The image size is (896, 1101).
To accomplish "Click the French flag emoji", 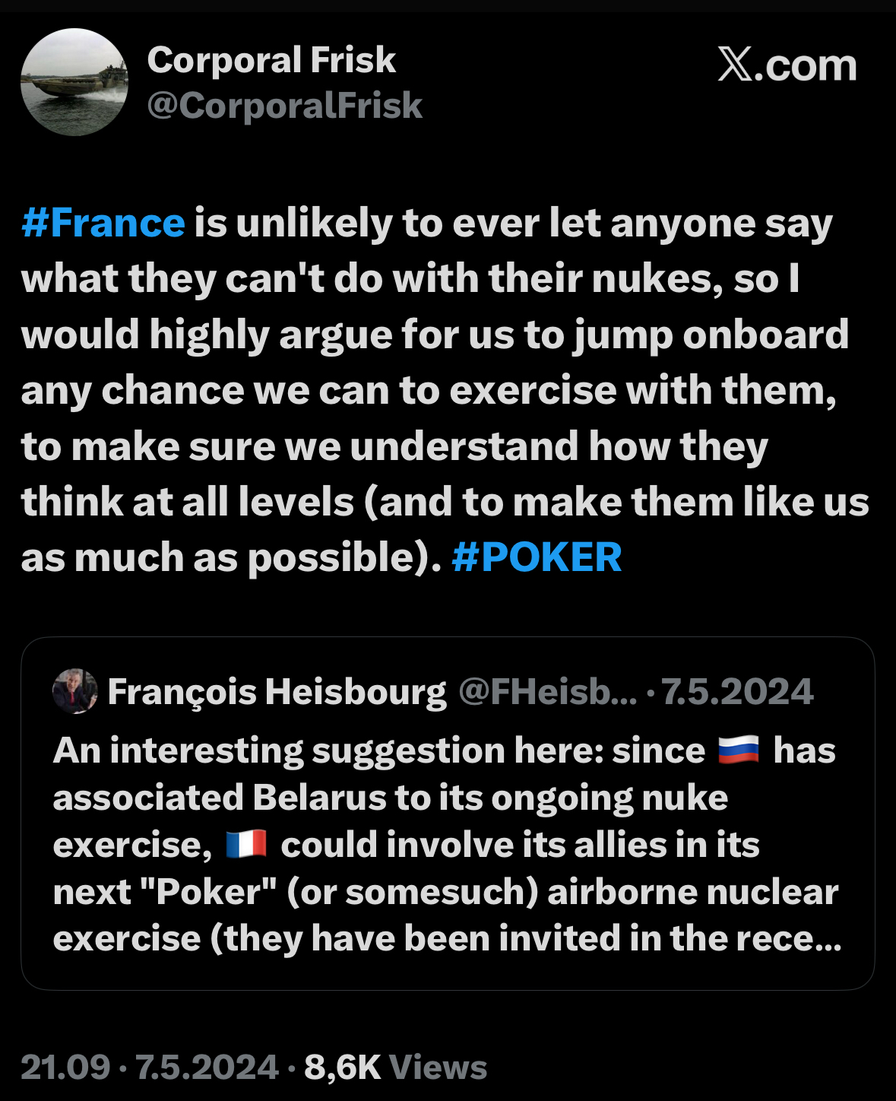I will pyautogui.click(x=246, y=845).
